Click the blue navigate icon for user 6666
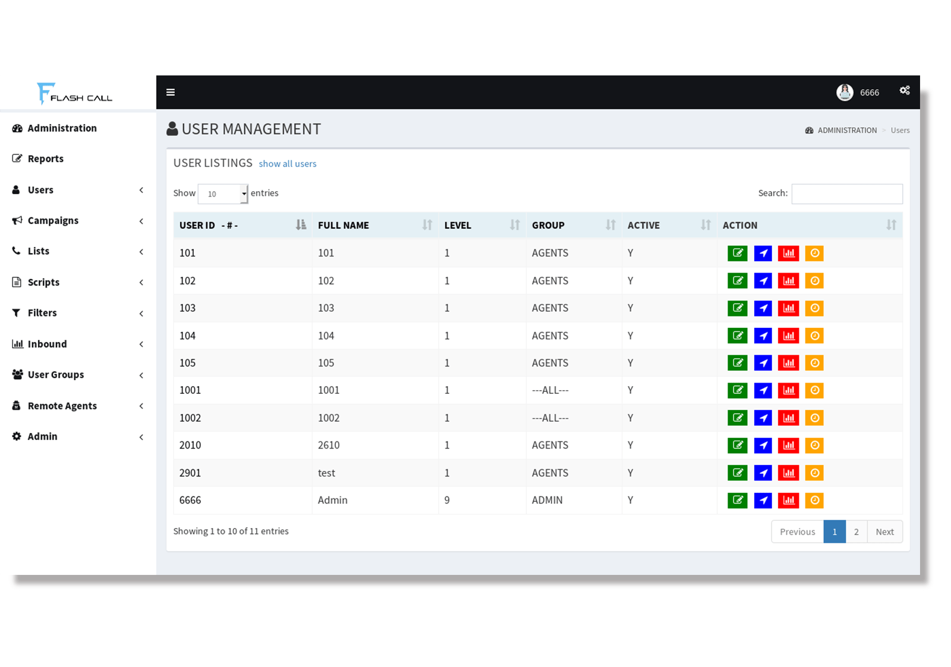Screen dimensions: 951x667 coord(763,500)
